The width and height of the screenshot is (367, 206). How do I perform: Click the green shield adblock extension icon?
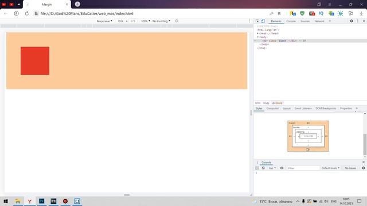302,14
